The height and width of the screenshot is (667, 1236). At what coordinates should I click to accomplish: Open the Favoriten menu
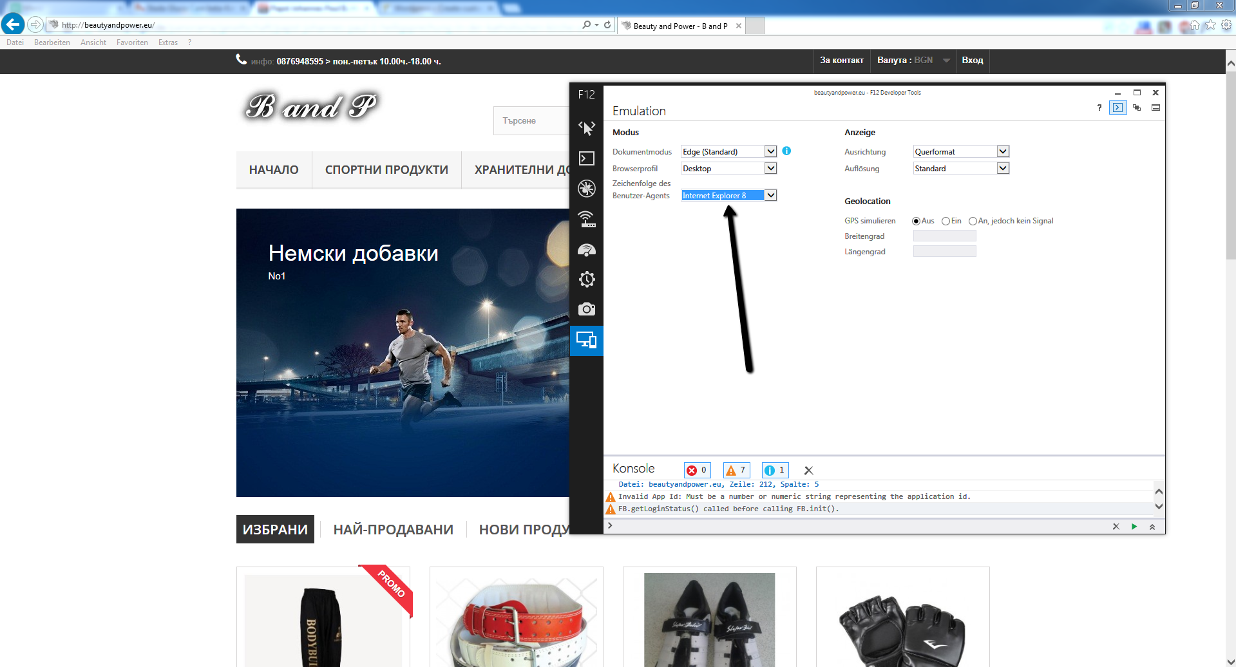[132, 42]
